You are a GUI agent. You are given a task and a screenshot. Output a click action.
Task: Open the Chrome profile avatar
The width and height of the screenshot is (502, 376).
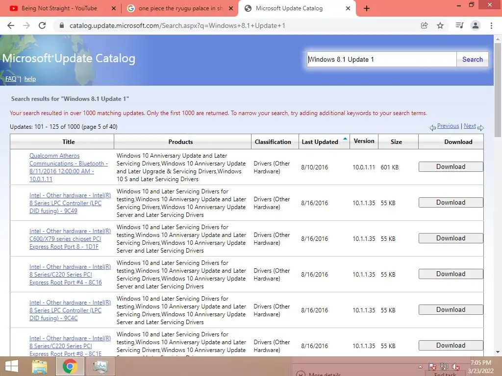click(x=476, y=25)
